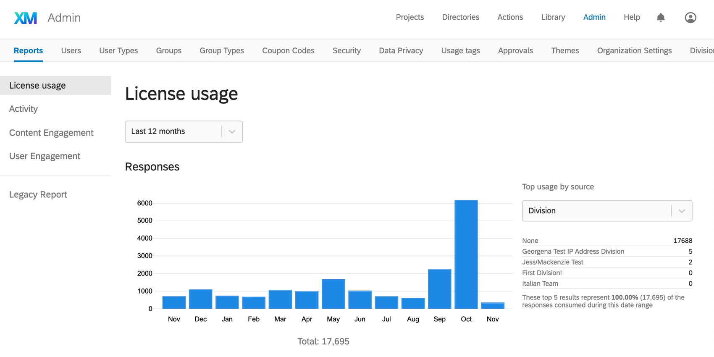714x357 pixels.
Task: Open the Help menu
Action: (x=631, y=17)
